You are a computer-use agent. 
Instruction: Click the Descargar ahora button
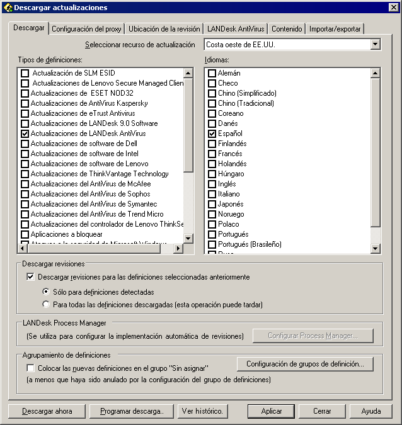(x=47, y=411)
